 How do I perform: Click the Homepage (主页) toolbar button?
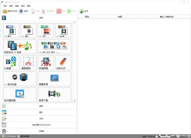point(84,11)
